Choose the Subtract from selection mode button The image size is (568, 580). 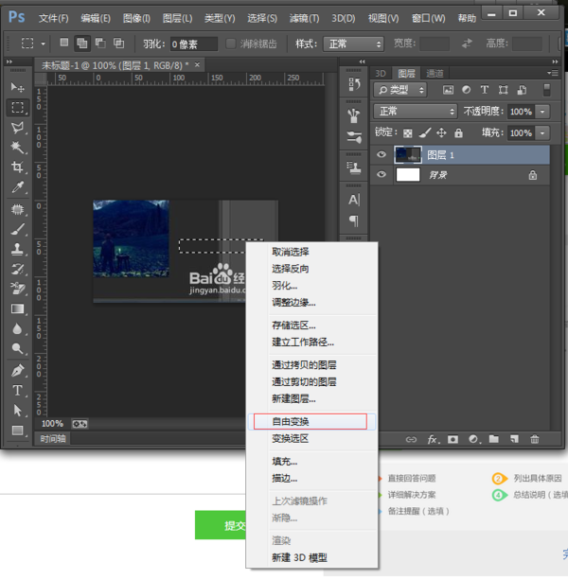100,43
